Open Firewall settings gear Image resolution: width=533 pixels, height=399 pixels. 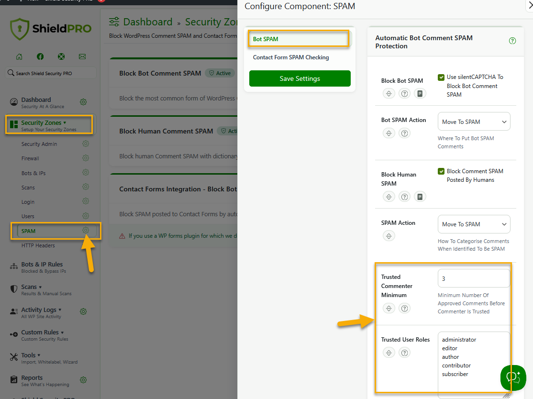86,158
